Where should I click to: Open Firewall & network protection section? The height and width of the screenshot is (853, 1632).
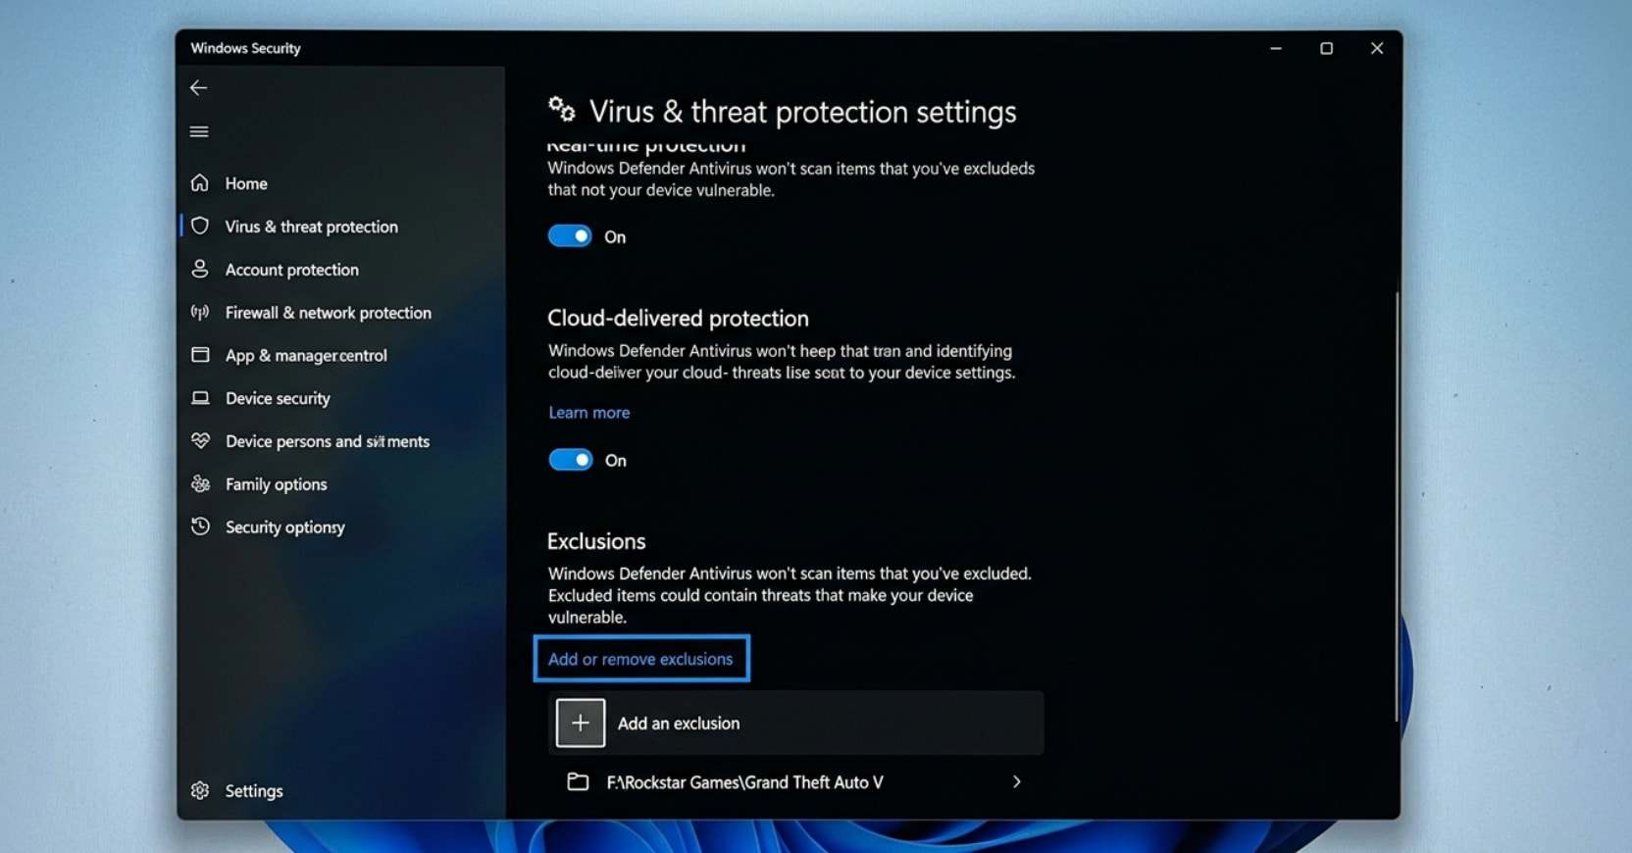click(x=329, y=313)
